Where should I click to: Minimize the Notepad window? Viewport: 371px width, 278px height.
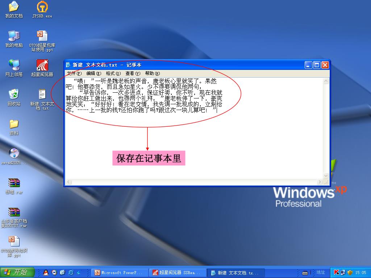click(x=308, y=65)
